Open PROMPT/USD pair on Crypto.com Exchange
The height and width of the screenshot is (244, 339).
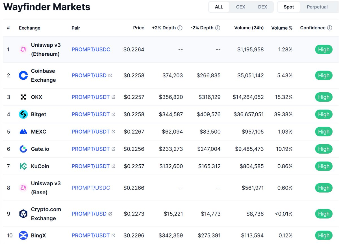coord(89,214)
